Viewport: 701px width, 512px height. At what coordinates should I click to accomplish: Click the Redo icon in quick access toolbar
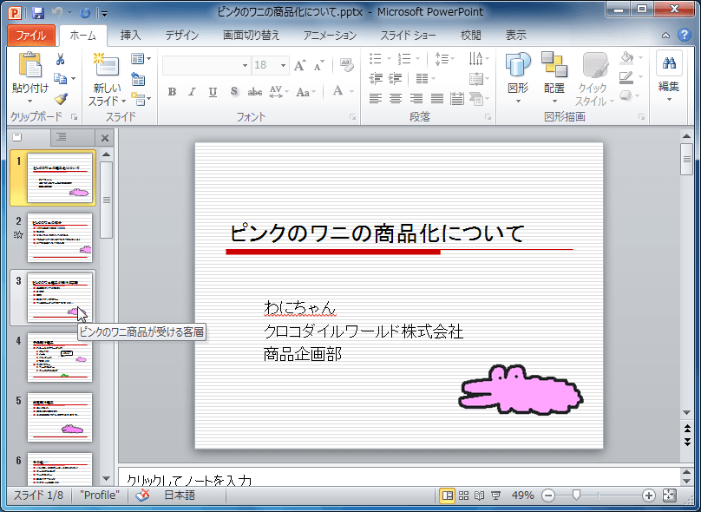coord(84,12)
